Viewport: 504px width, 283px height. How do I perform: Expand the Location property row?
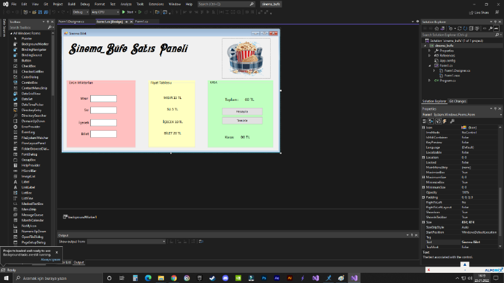coord(423,157)
